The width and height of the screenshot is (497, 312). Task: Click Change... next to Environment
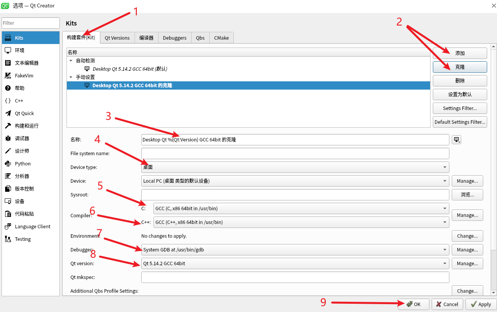tap(467, 236)
